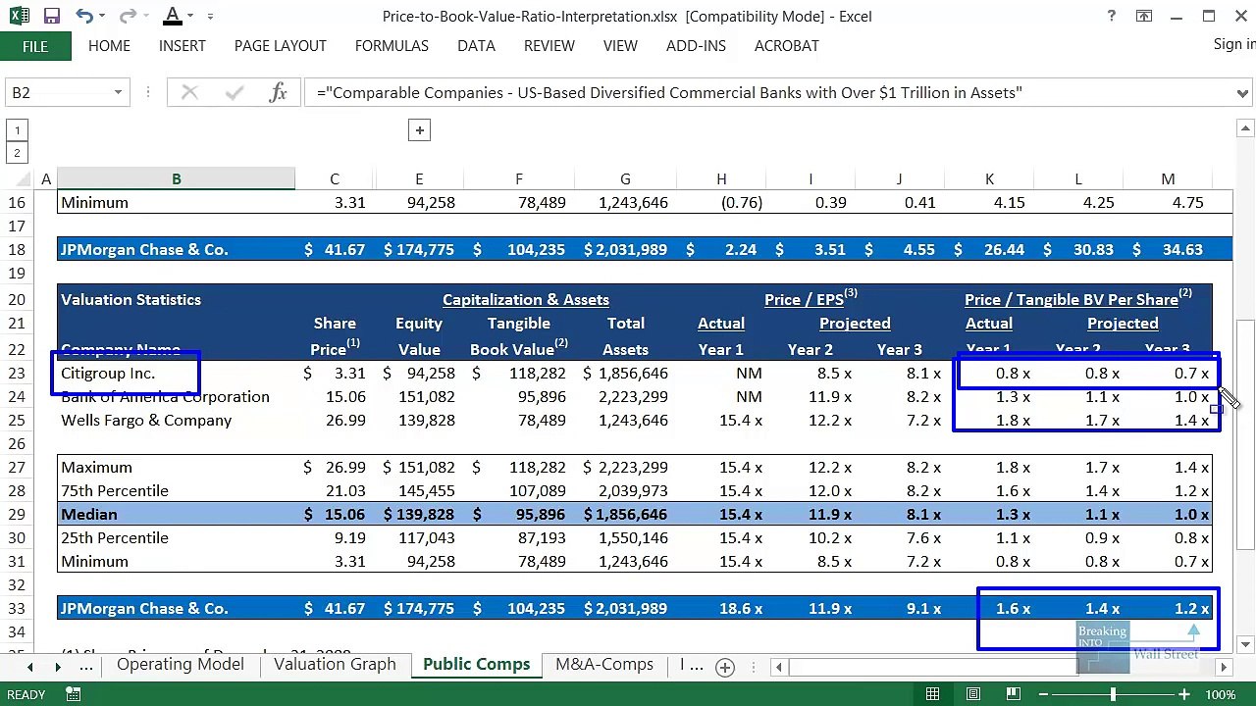Select column K header

click(989, 178)
